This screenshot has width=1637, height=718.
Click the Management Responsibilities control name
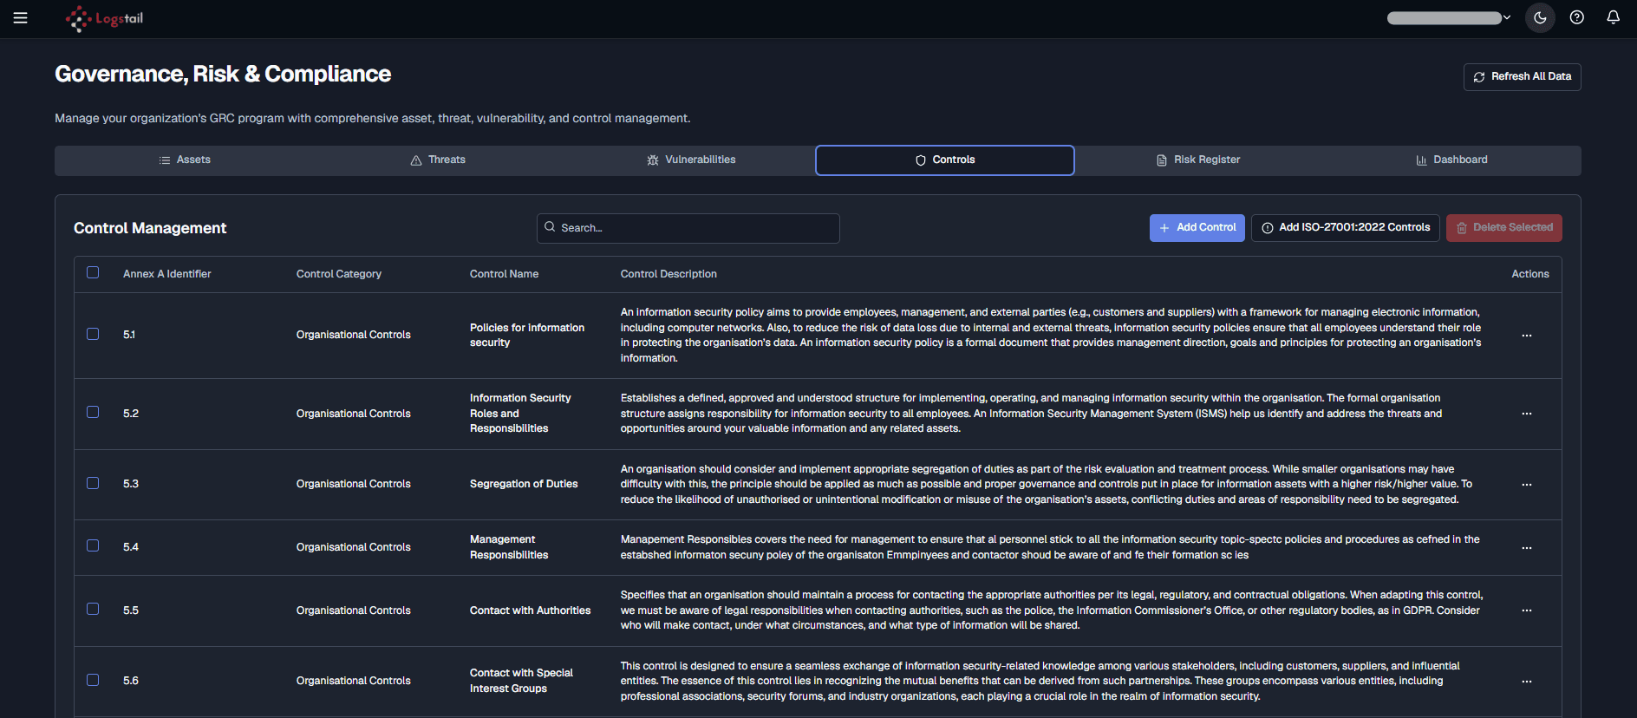[x=509, y=547]
